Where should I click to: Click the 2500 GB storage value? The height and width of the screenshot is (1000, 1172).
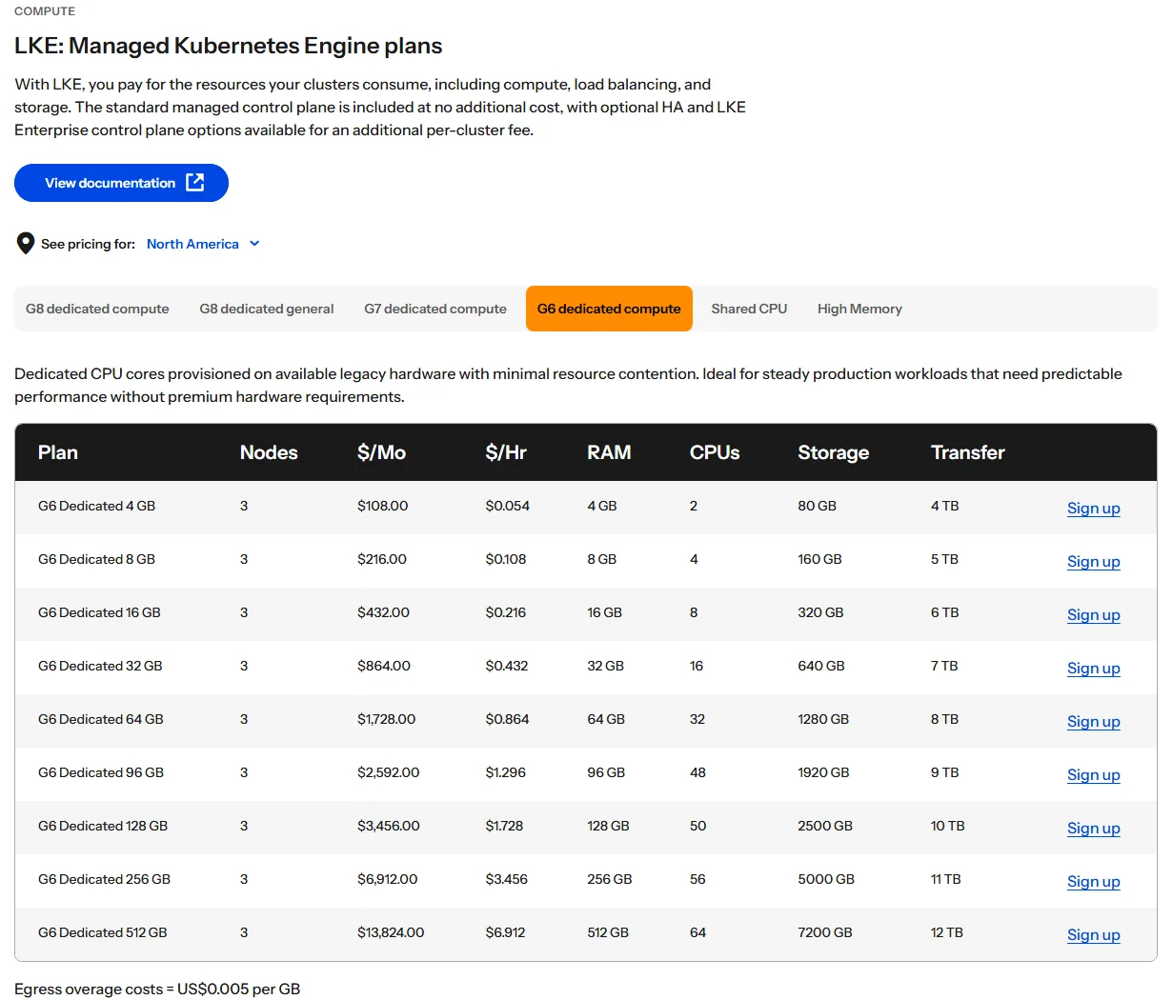tap(825, 826)
